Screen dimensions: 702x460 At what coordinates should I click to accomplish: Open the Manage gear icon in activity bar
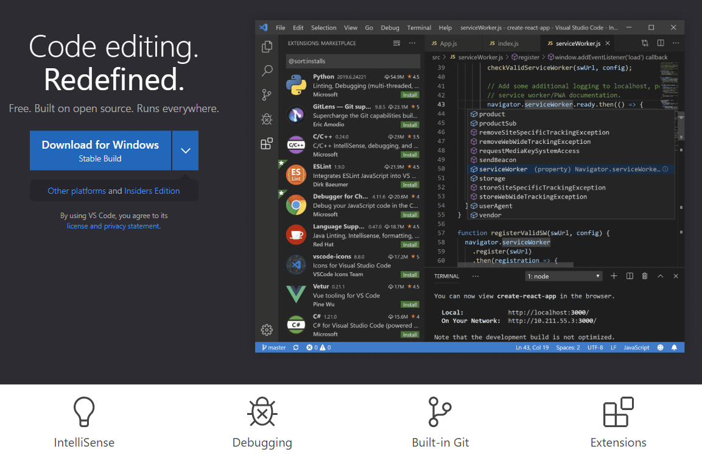267,330
